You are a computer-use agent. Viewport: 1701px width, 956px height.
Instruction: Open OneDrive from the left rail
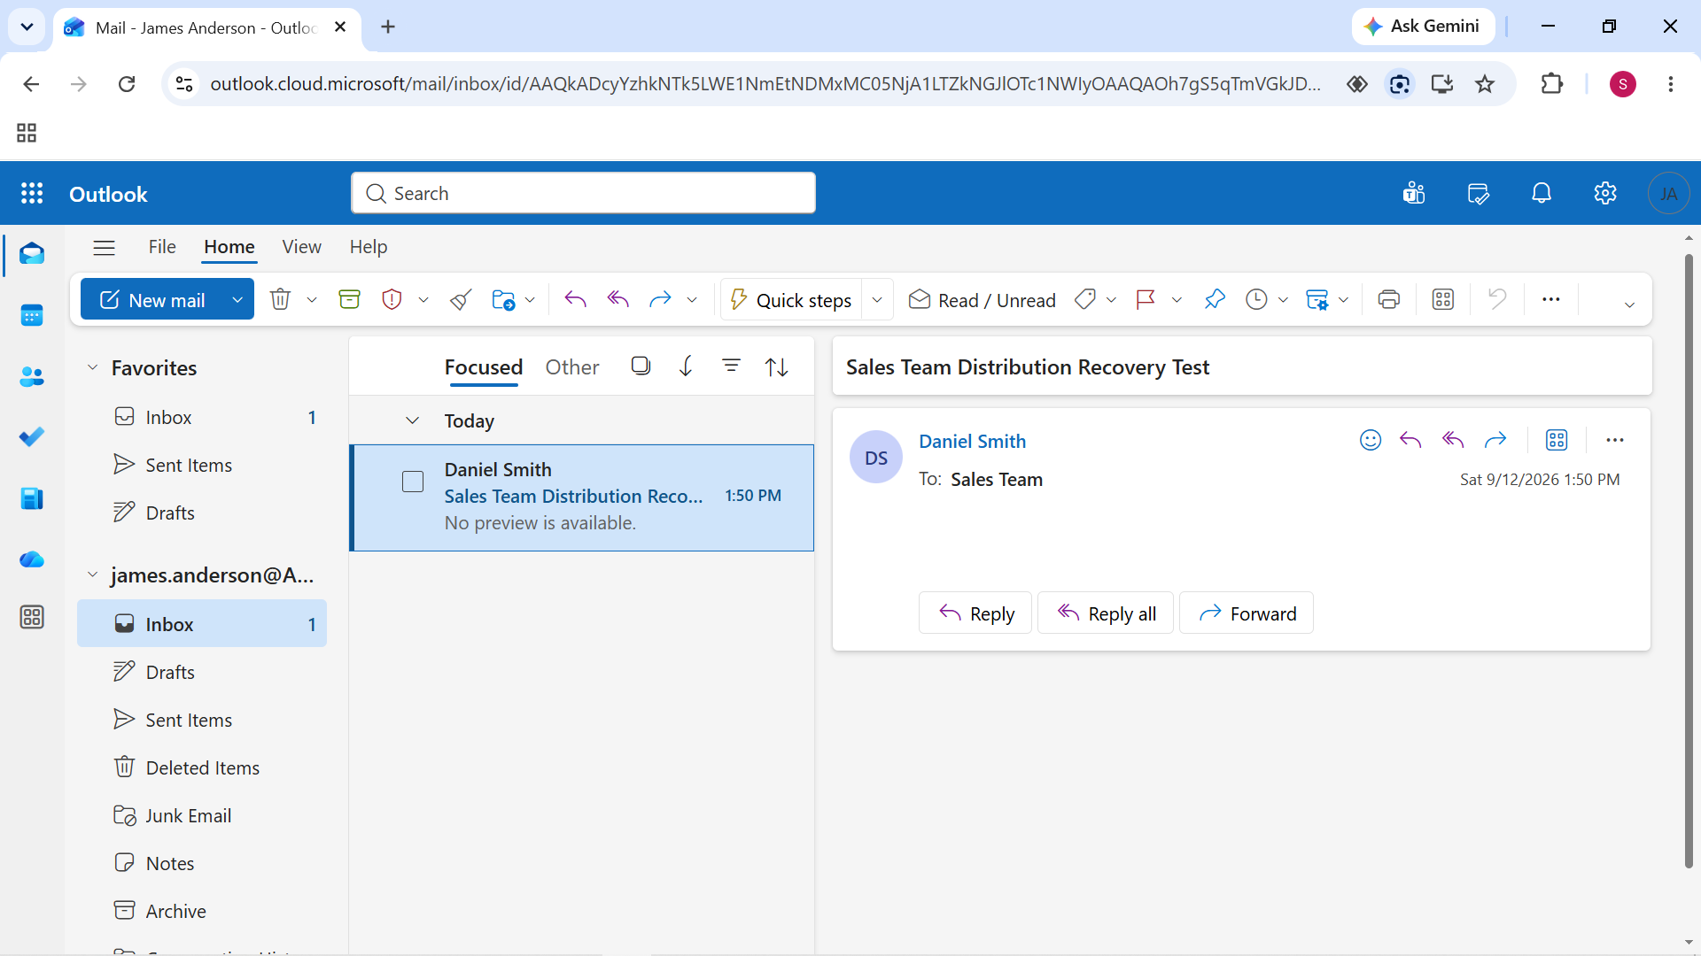click(x=32, y=559)
